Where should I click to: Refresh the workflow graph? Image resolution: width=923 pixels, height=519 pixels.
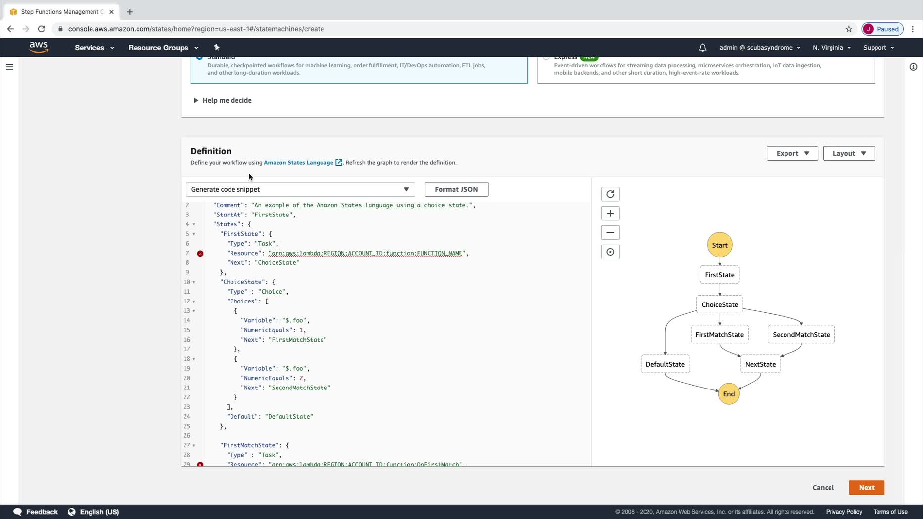point(610,194)
